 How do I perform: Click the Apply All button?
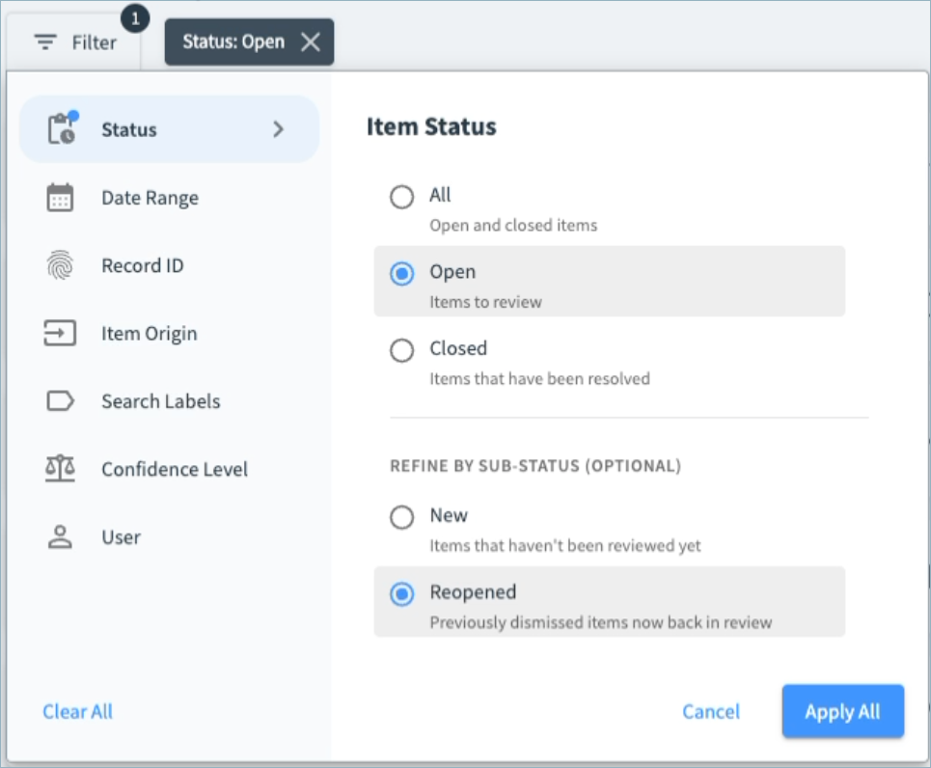tap(842, 711)
